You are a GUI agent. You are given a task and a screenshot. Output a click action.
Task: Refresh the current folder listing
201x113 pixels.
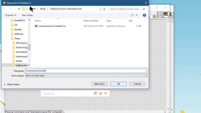pyautogui.click(x=104, y=9)
